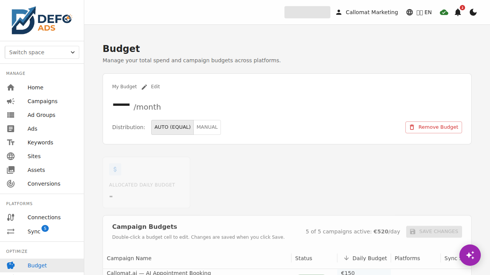Screen dimensions: 490x275
Task: Go to Home in sidebar
Action: [x=42, y=87]
